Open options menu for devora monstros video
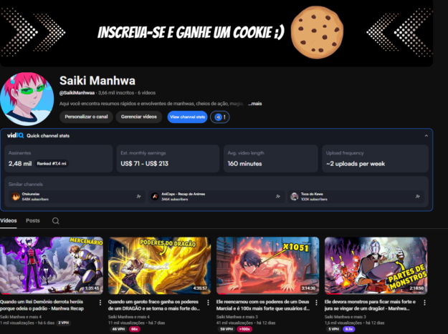Viewport: 448px width, 334px height. (424, 303)
